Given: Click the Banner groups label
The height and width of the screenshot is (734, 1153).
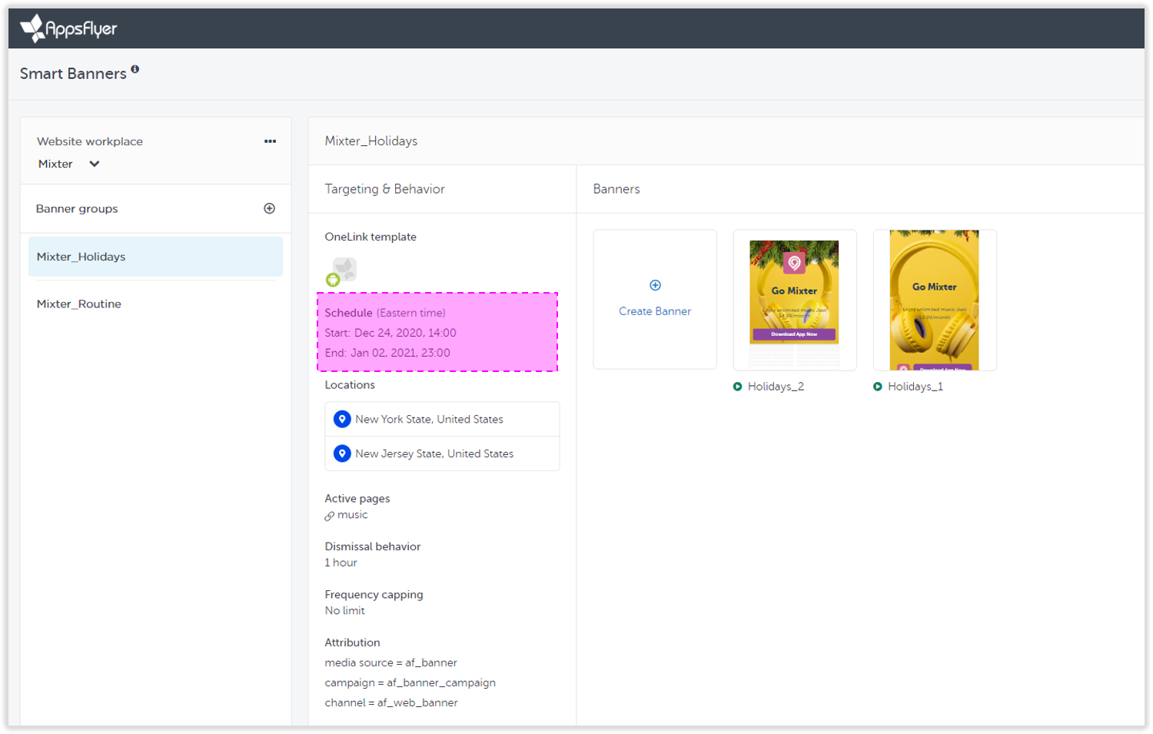Looking at the screenshot, I should coord(77,208).
